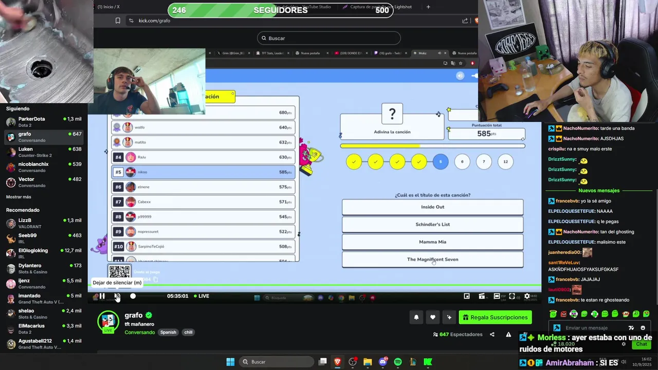Open the emoji picker in chat input
The width and height of the screenshot is (658, 370).
click(x=643, y=328)
